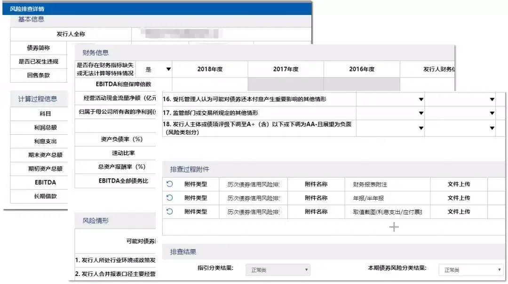508x284 pixels.
Task: Click the 2018年度 EBITDA利息保障倍数 cell
Action: tap(210, 84)
